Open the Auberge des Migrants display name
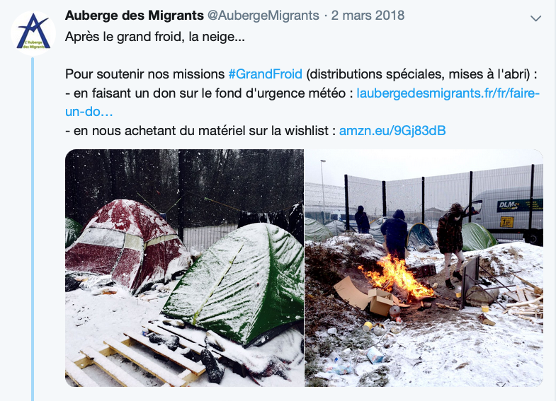The image size is (556, 401). [135, 16]
